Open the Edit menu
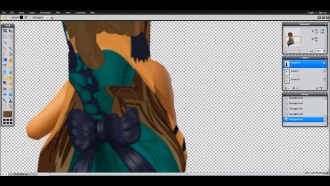Screen dimensions: 330x186 pyautogui.click(x=12, y=12)
